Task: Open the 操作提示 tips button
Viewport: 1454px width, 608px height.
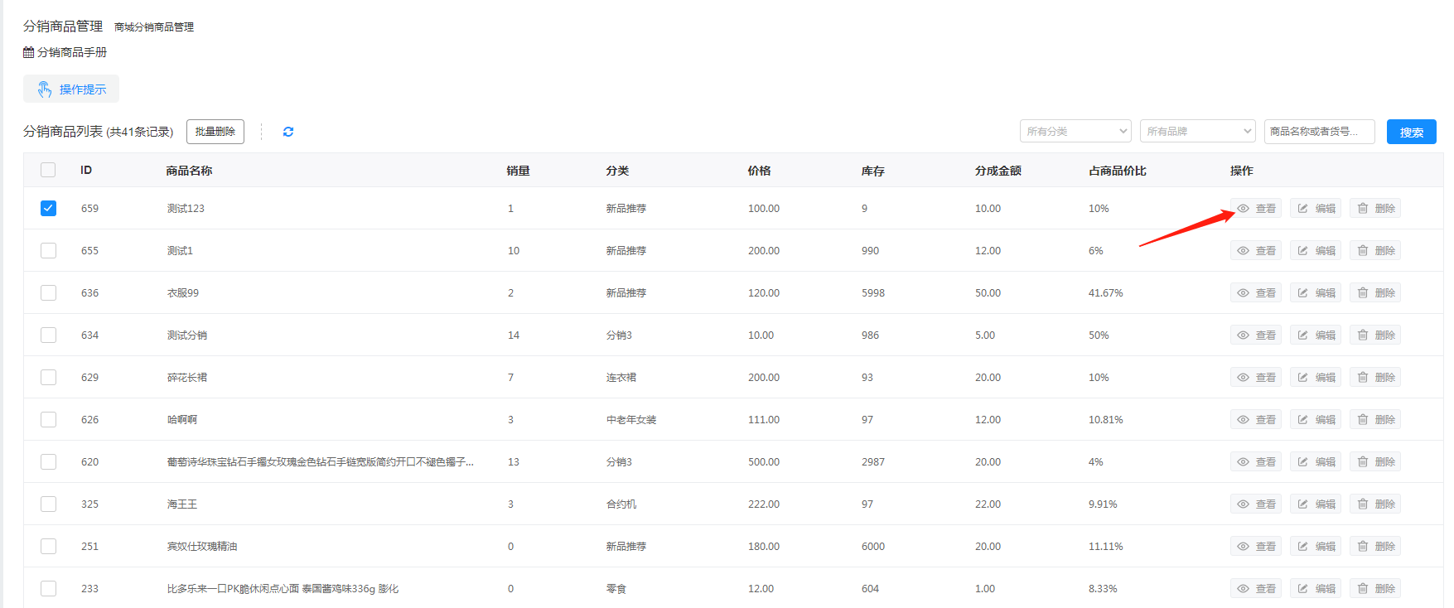Action: coord(71,89)
